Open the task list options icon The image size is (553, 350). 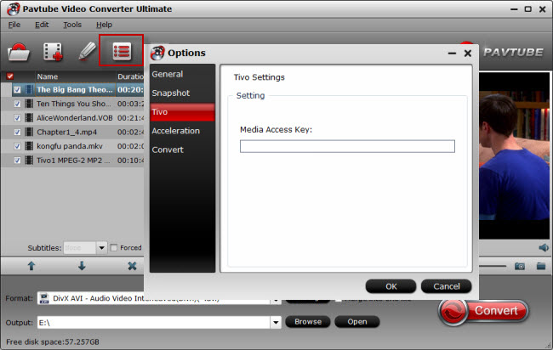click(122, 52)
